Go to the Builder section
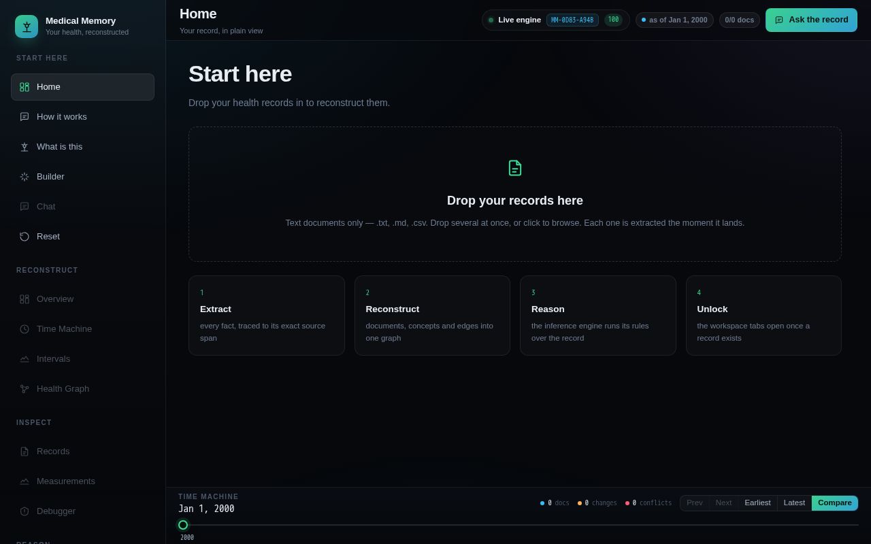 pyautogui.click(x=82, y=177)
